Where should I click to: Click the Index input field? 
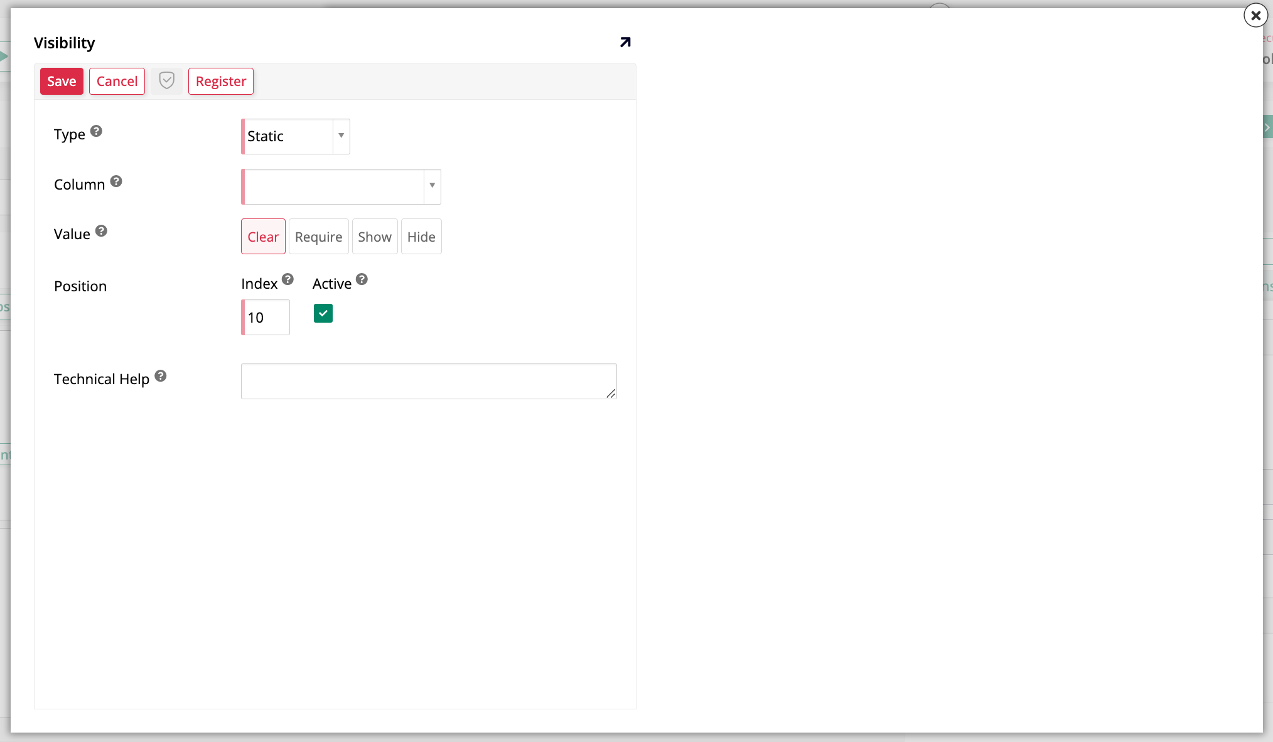coord(267,318)
